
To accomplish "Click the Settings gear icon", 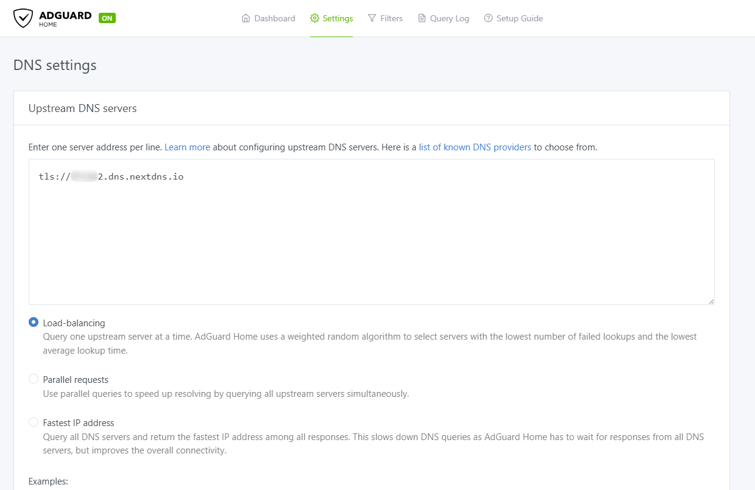I will pyautogui.click(x=314, y=18).
